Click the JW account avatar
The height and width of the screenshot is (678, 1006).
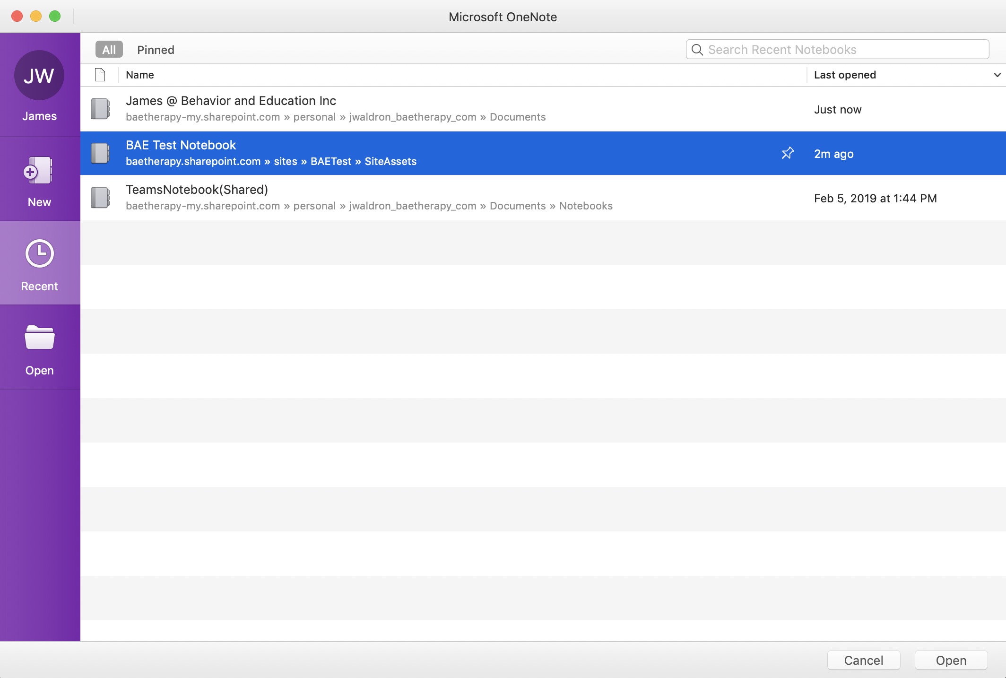click(39, 76)
